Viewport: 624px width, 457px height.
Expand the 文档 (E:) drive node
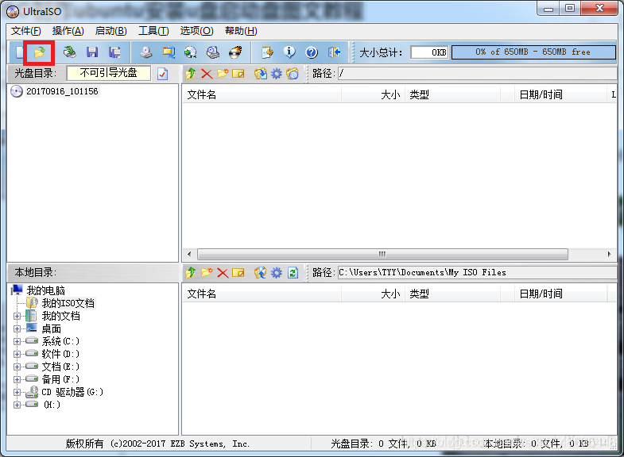pyautogui.click(x=17, y=367)
